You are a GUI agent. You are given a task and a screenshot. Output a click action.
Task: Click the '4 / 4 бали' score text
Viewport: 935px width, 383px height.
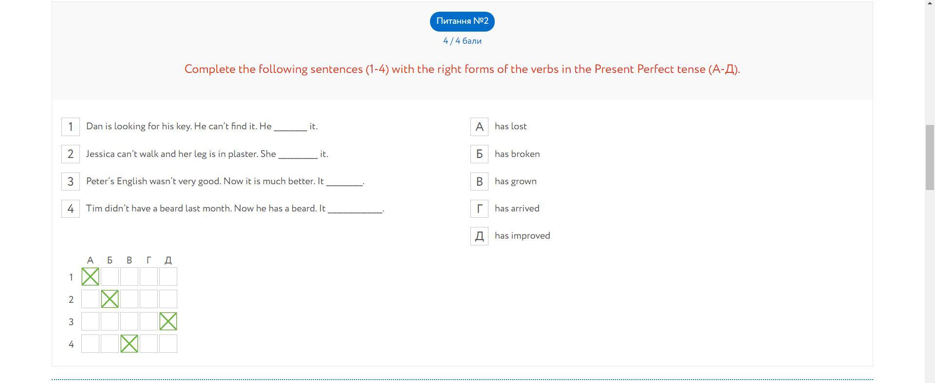[462, 41]
